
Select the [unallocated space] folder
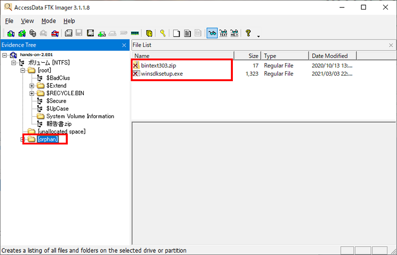coord(62,131)
